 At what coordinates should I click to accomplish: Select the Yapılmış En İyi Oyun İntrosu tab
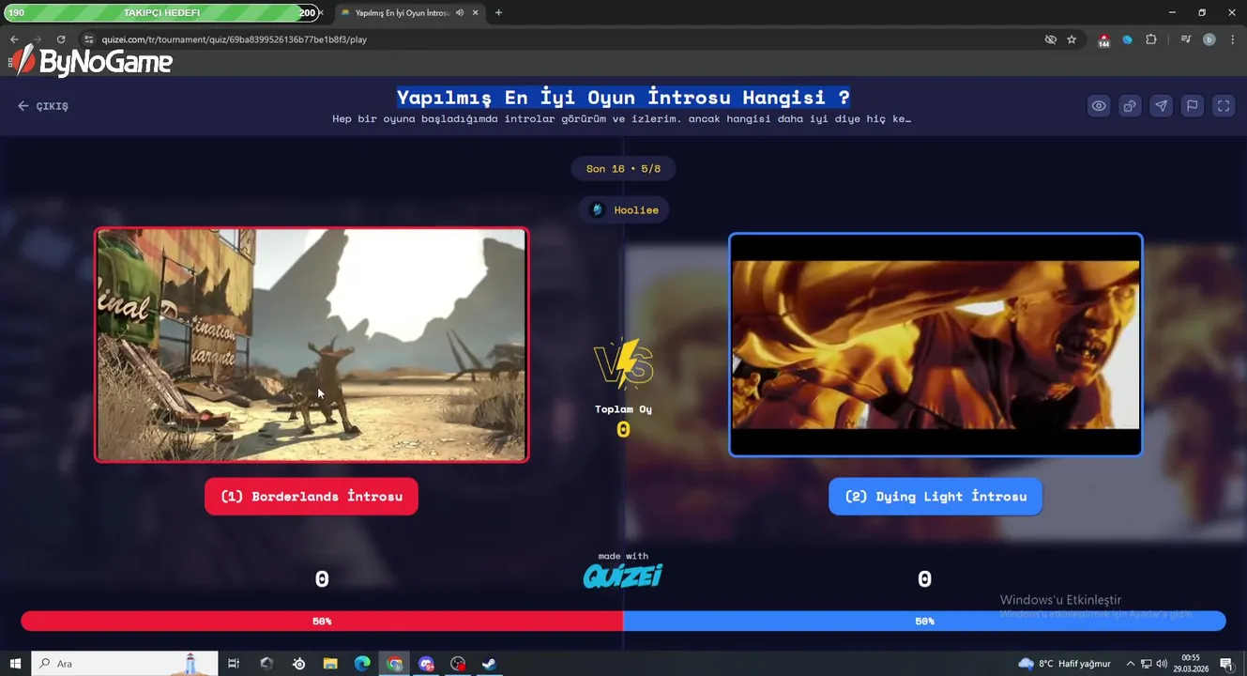point(409,13)
